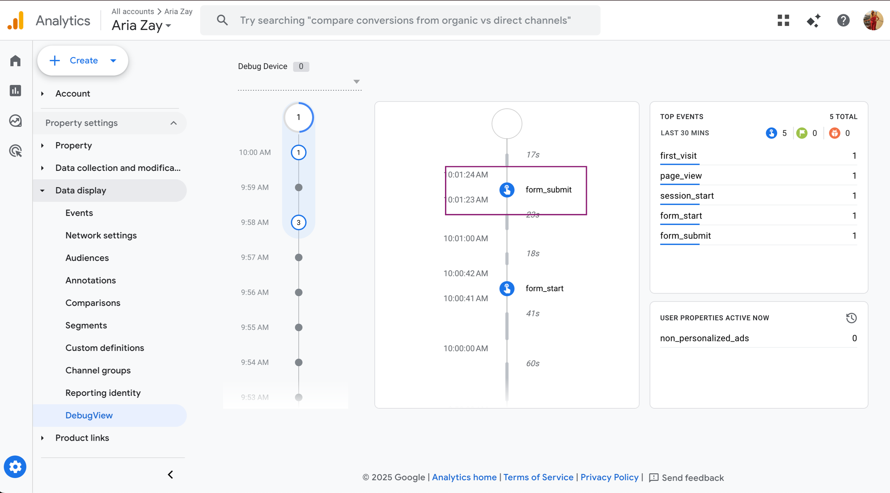Screen dimensions: 890x493
Task: Click the help question mark icon
Action: tap(843, 20)
